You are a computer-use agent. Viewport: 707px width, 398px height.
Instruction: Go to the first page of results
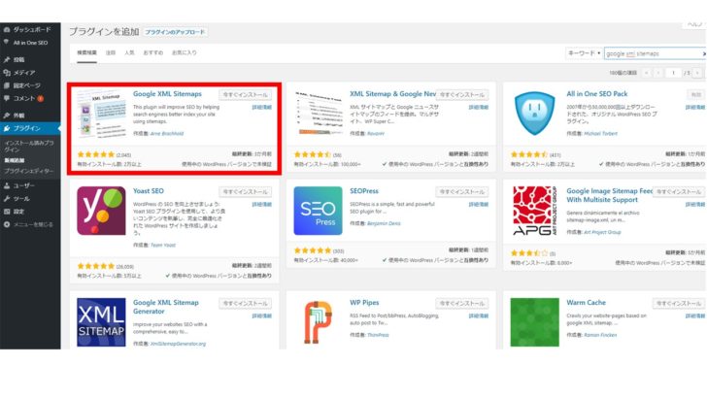(x=647, y=73)
